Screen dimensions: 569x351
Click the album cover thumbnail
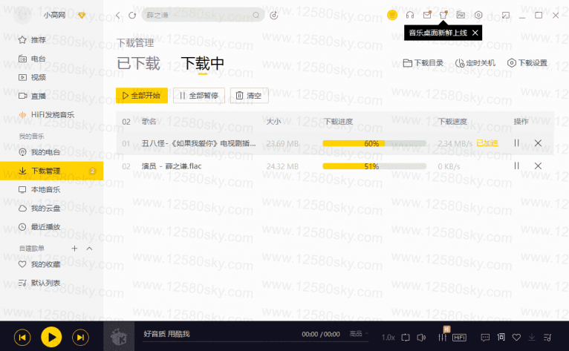(x=119, y=336)
